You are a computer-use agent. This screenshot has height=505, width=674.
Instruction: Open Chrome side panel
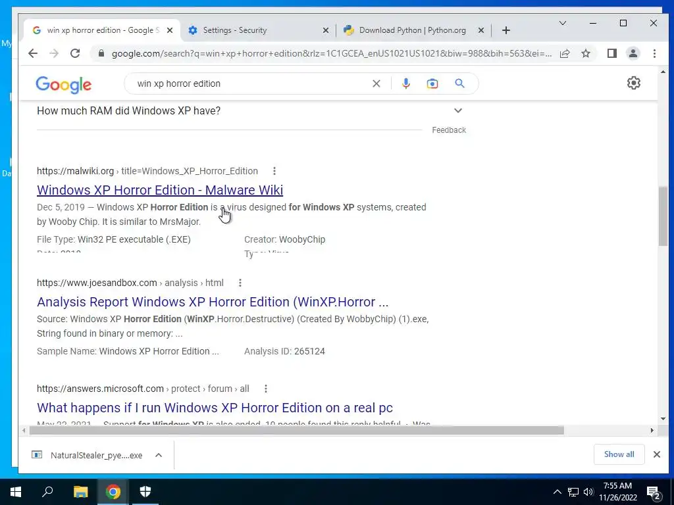pos(611,53)
